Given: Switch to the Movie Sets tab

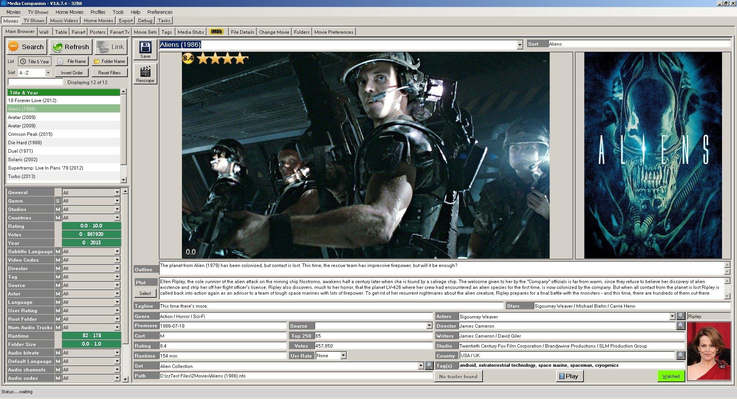Looking at the screenshot, I should tap(145, 32).
